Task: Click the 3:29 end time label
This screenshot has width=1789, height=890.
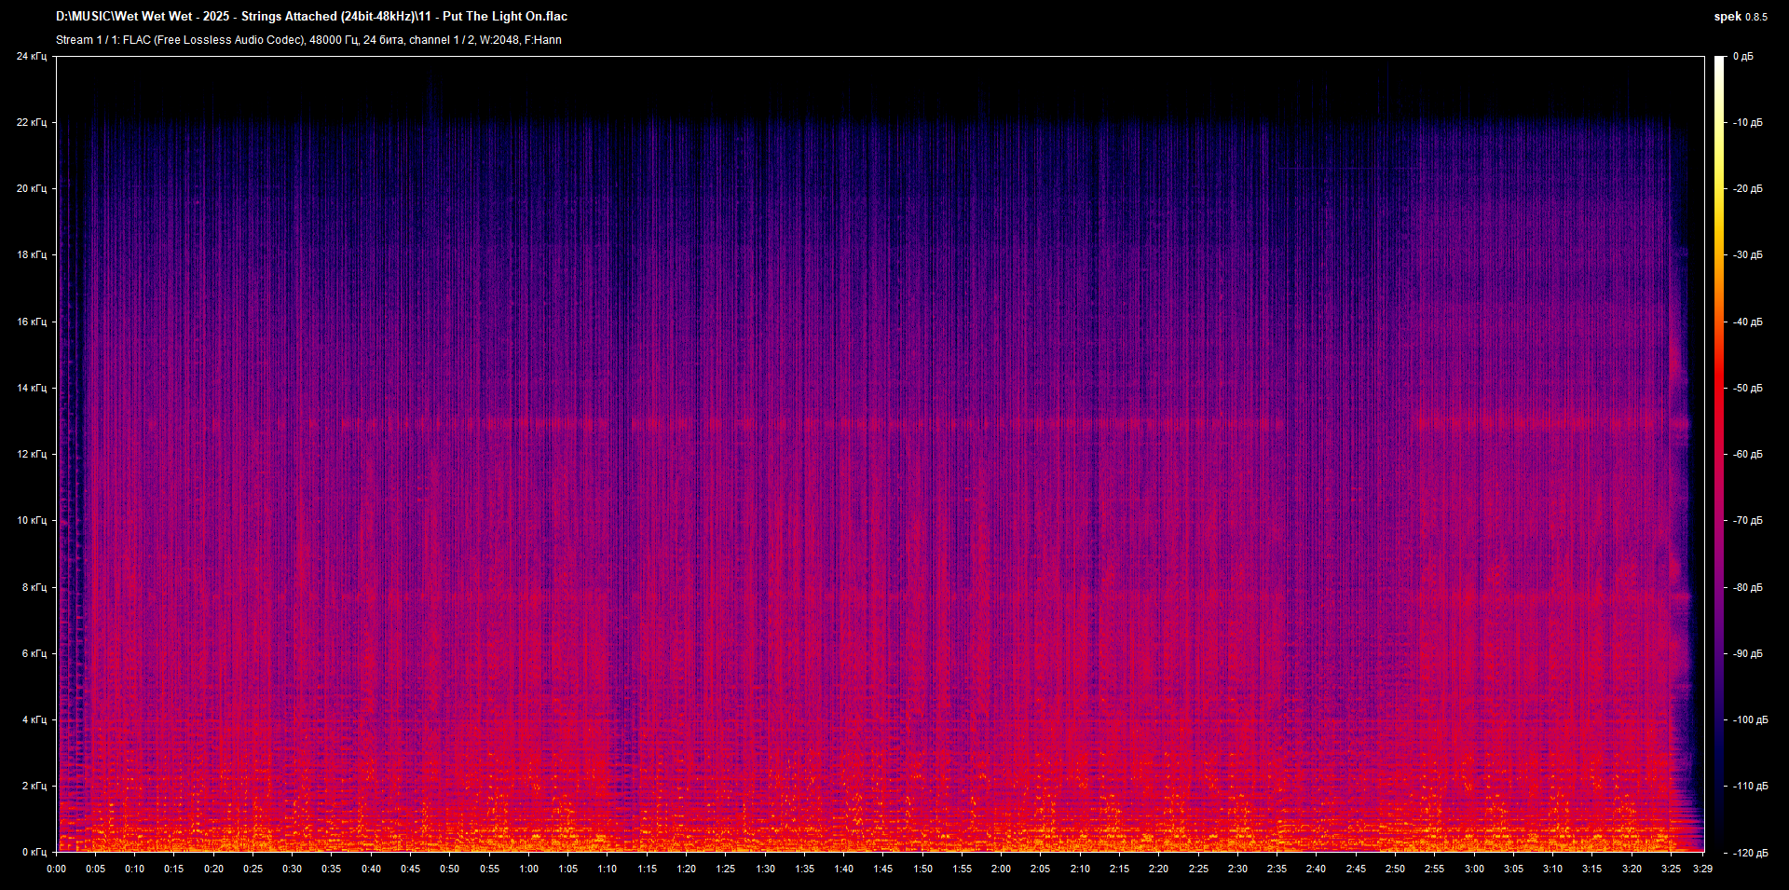Action: pos(1702,869)
